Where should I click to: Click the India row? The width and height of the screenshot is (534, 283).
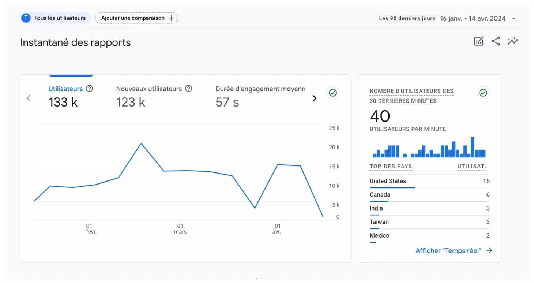(x=429, y=209)
